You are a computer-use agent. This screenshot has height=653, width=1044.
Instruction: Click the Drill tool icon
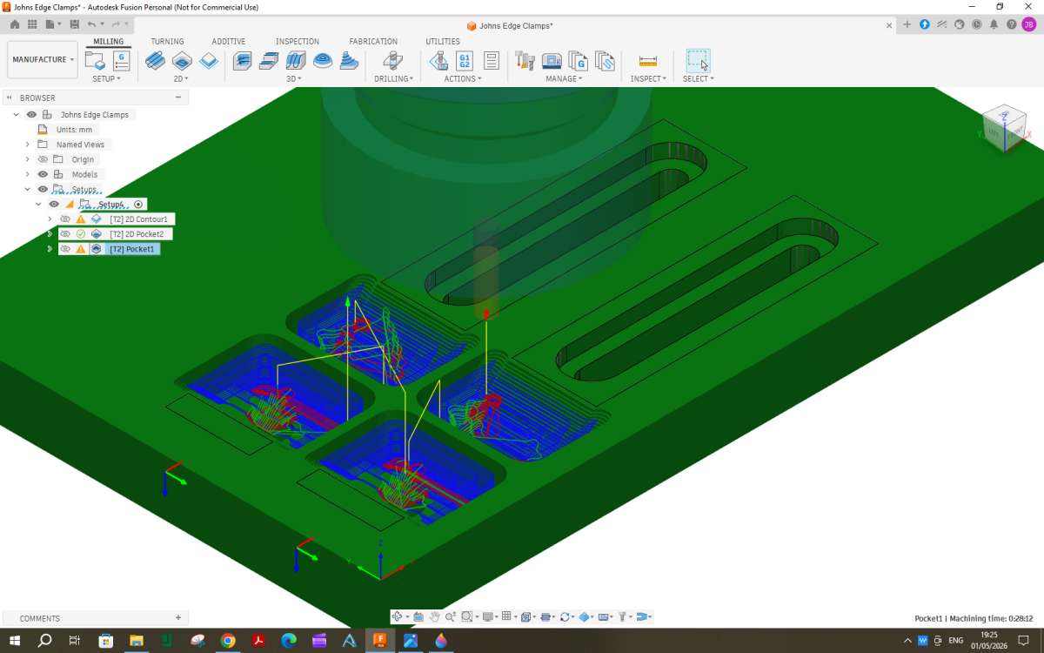pyautogui.click(x=393, y=60)
